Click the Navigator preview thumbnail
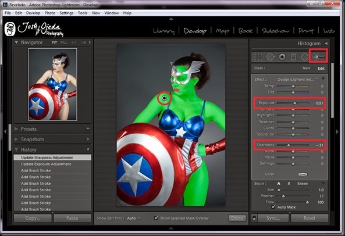The image size is (345, 236). [x=52, y=84]
